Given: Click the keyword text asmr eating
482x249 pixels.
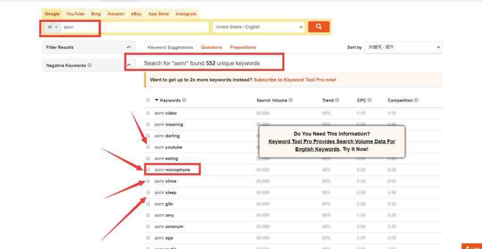Looking at the screenshot, I should pyautogui.click(x=166, y=159).
